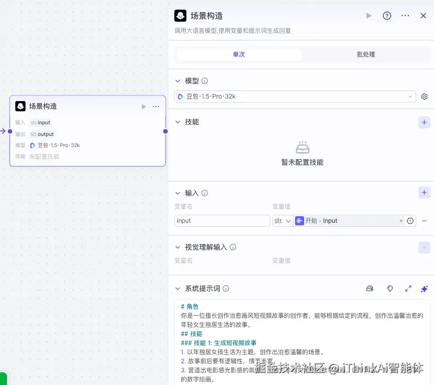The image size is (434, 385).
Task: Open model settings via the gear icon
Action: (424, 97)
